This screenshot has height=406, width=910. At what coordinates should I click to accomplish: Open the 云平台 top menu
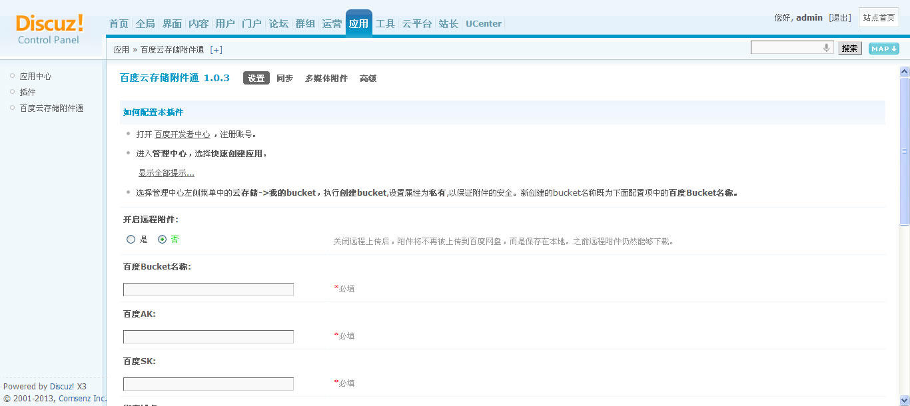pos(417,24)
